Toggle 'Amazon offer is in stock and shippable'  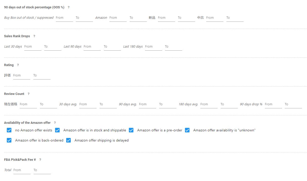(x=57, y=130)
